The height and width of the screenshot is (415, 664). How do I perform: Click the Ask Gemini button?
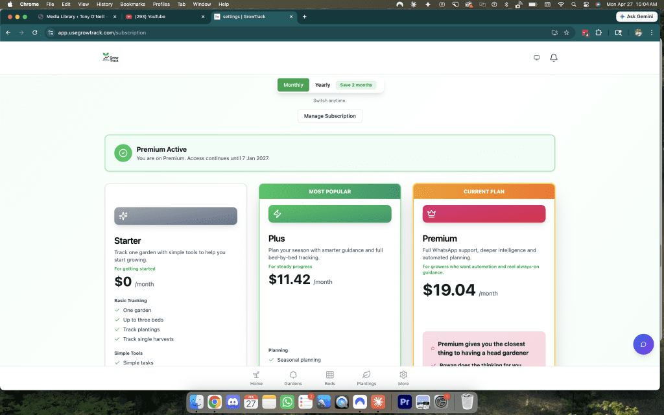pos(637,16)
